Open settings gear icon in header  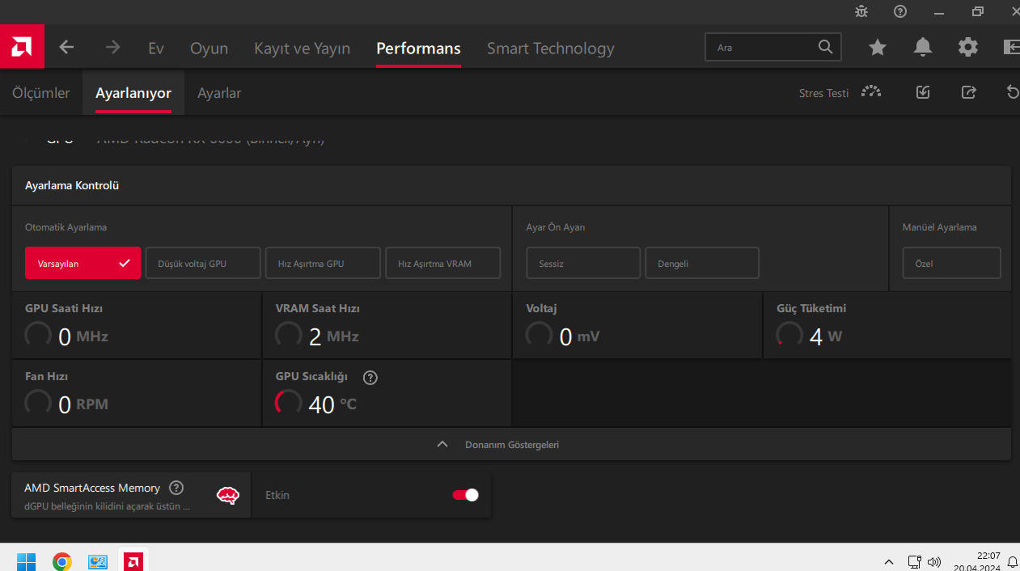point(968,48)
